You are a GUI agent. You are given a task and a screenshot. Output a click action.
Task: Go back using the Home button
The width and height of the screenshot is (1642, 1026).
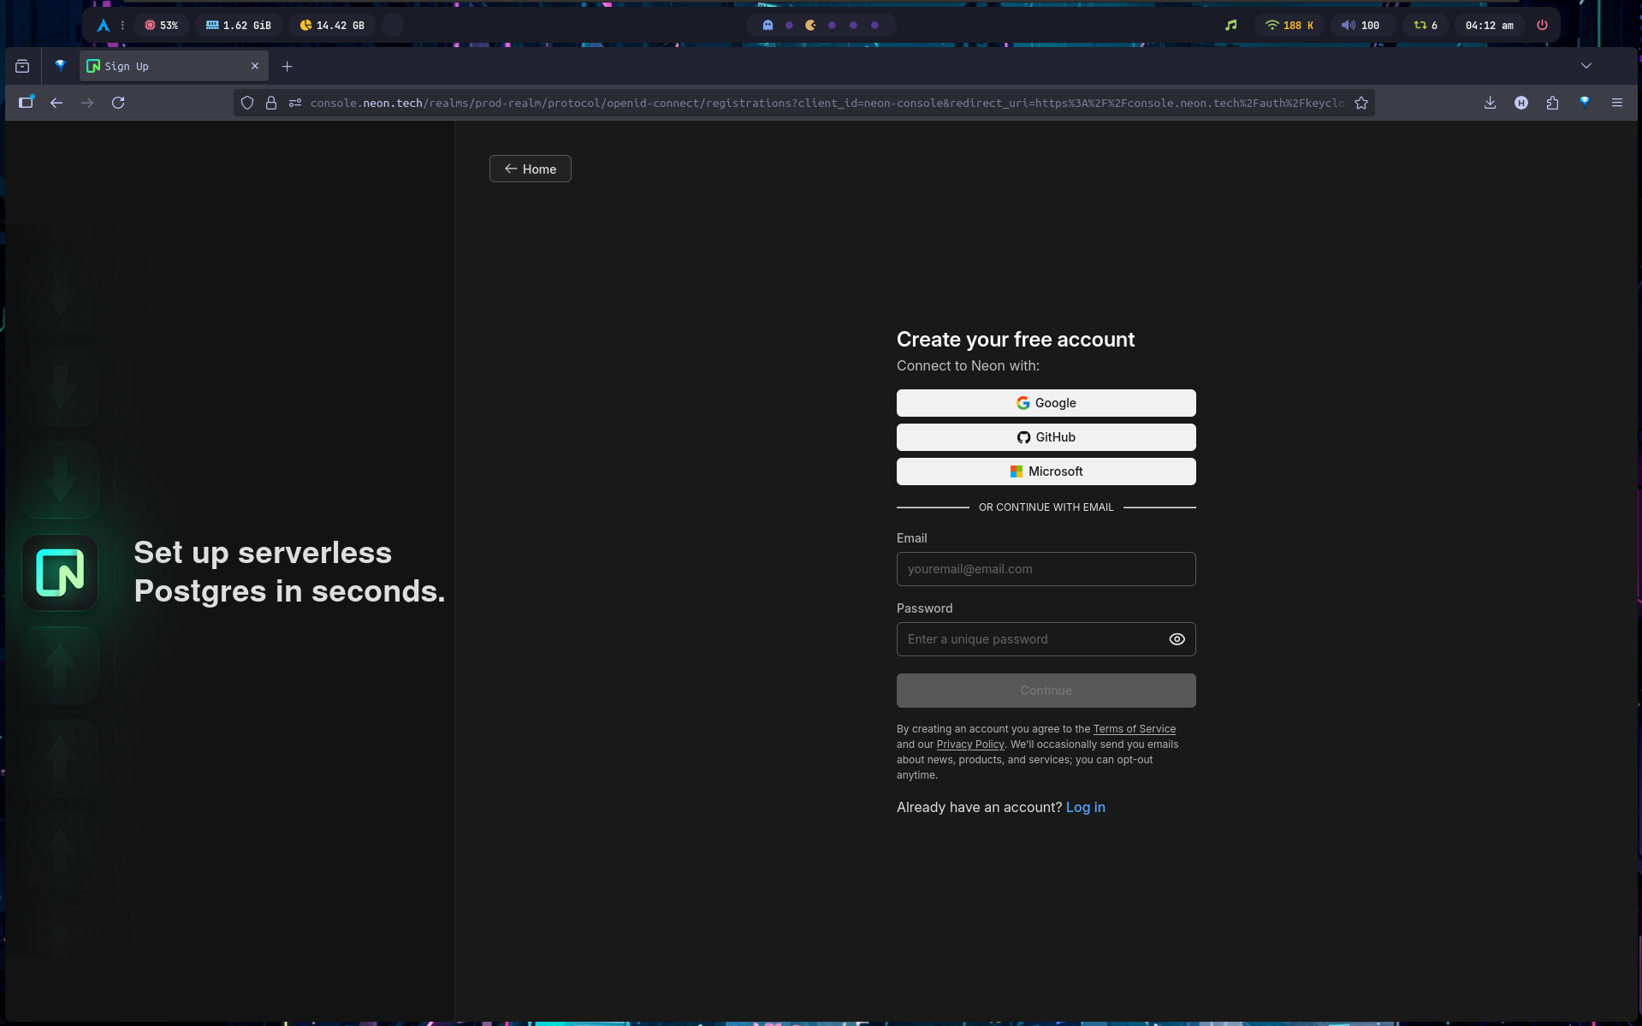coord(530,169)
